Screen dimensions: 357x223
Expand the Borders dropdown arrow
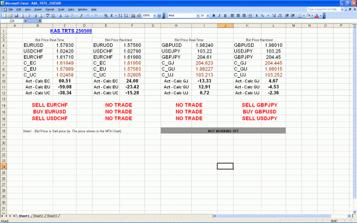coord(304,15)
